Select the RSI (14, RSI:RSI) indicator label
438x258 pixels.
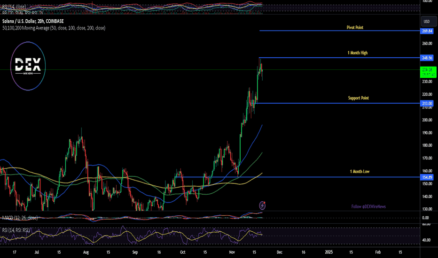16,230
